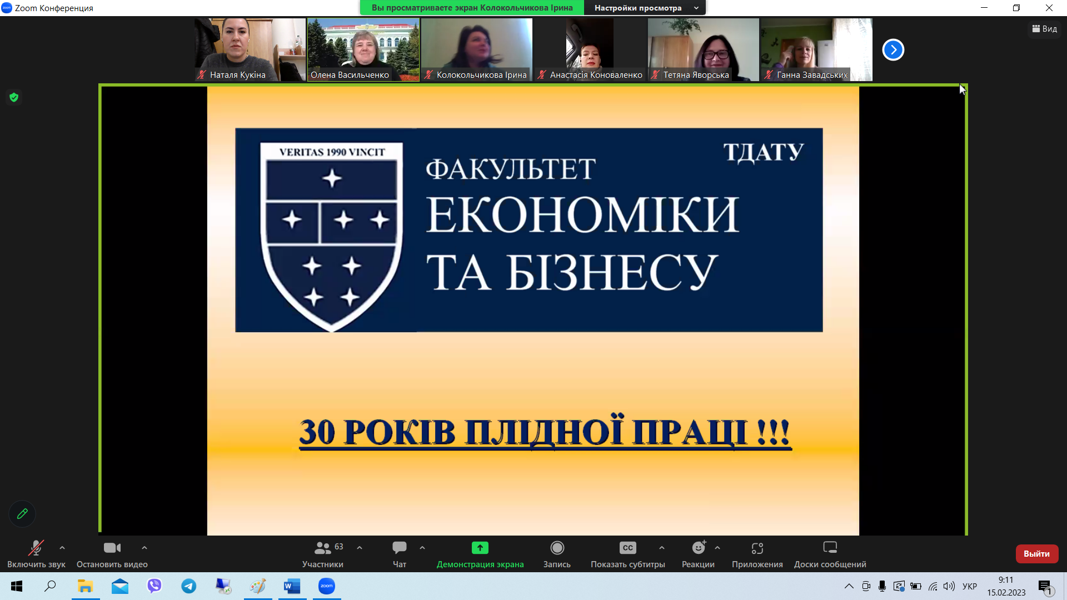Expand audio options arrow beside microphone
Screen dimensions: 1067x600
tap(62, 548)
